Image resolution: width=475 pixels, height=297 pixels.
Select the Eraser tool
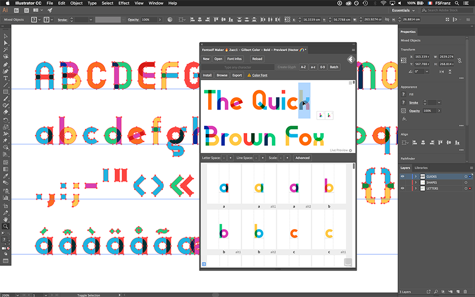[x=6, y=112]
